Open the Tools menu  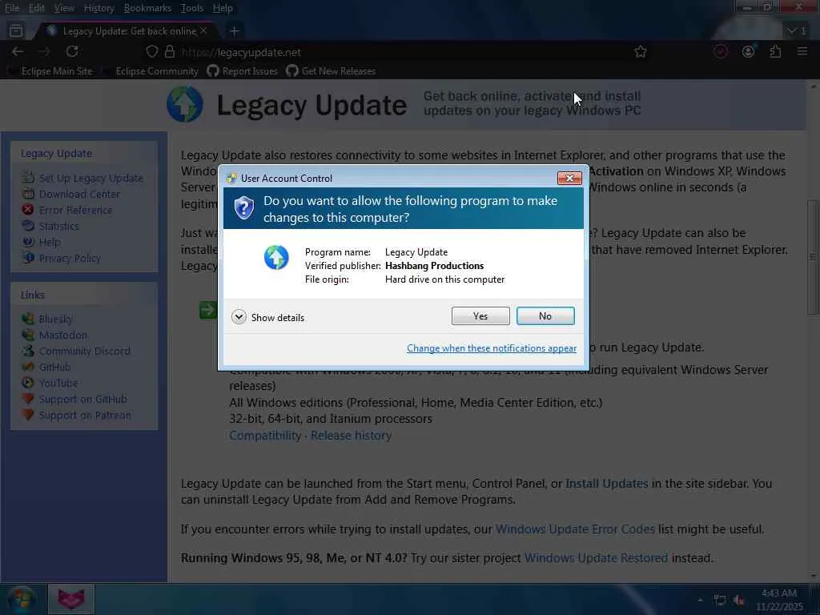[x=192, y=8]
